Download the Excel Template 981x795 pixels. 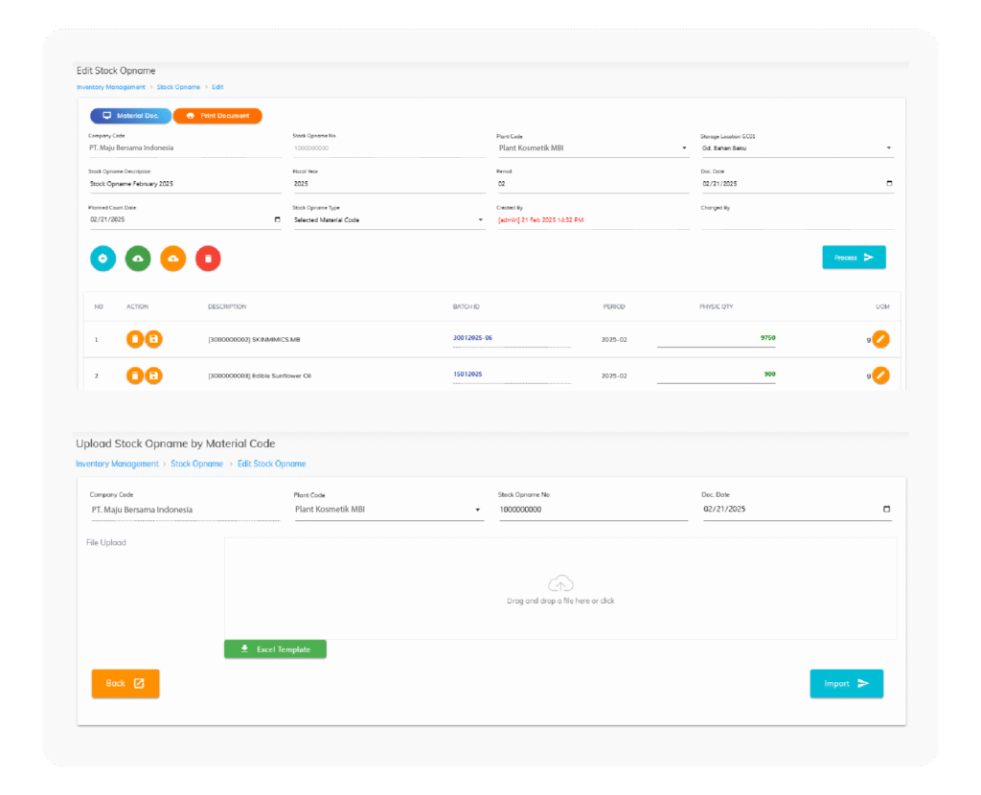click(x=275, y=649)
